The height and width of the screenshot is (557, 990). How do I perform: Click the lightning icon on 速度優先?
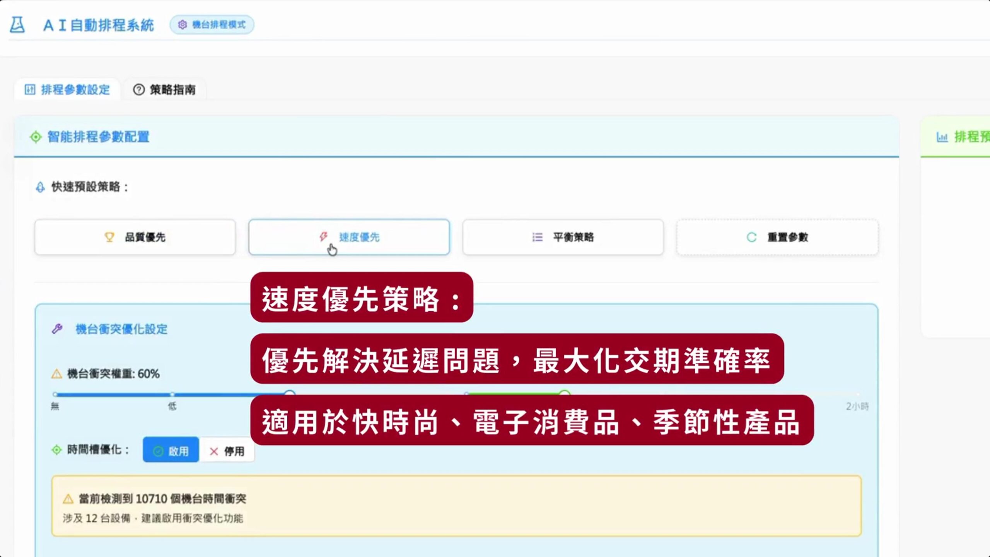coord(323,236)
